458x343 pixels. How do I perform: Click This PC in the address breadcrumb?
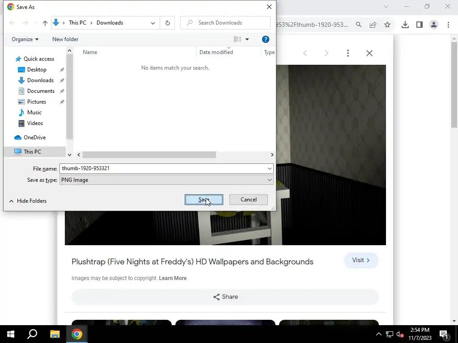(x=77, y=23)
